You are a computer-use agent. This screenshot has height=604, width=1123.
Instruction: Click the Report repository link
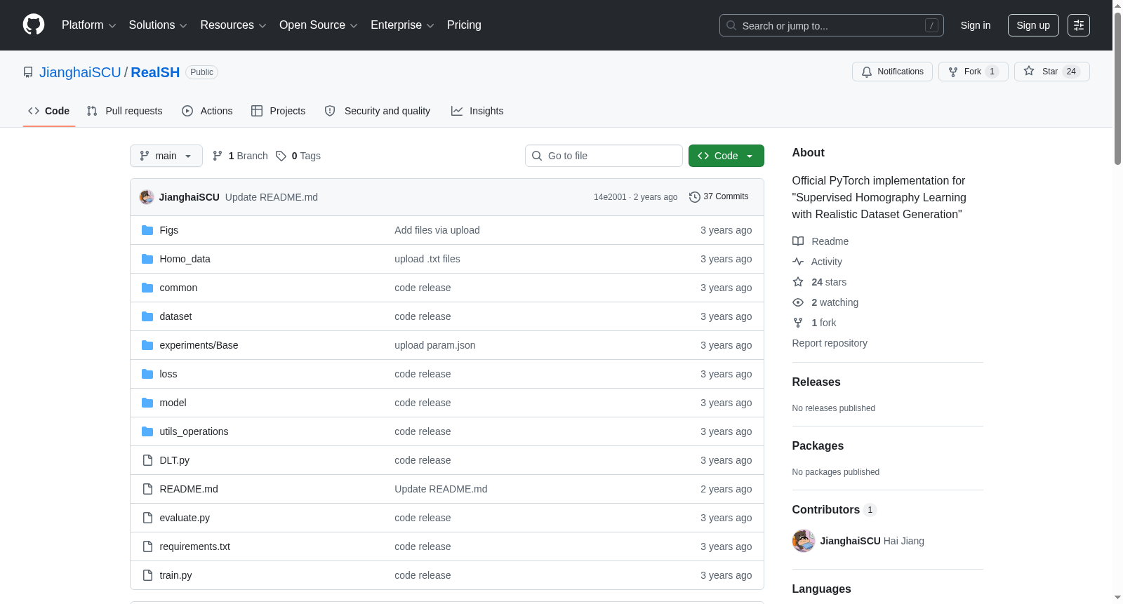[830, 343]
